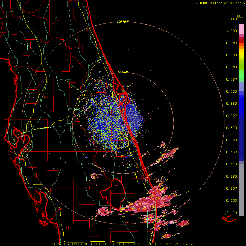Click the 0.893 legend value

pos(232,55)
